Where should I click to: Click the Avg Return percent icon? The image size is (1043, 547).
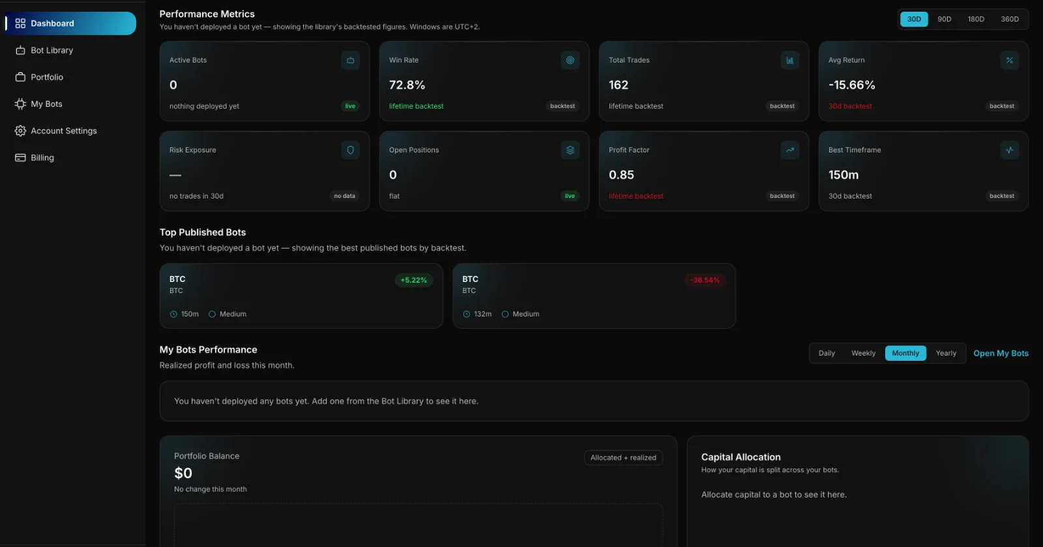1009,60
